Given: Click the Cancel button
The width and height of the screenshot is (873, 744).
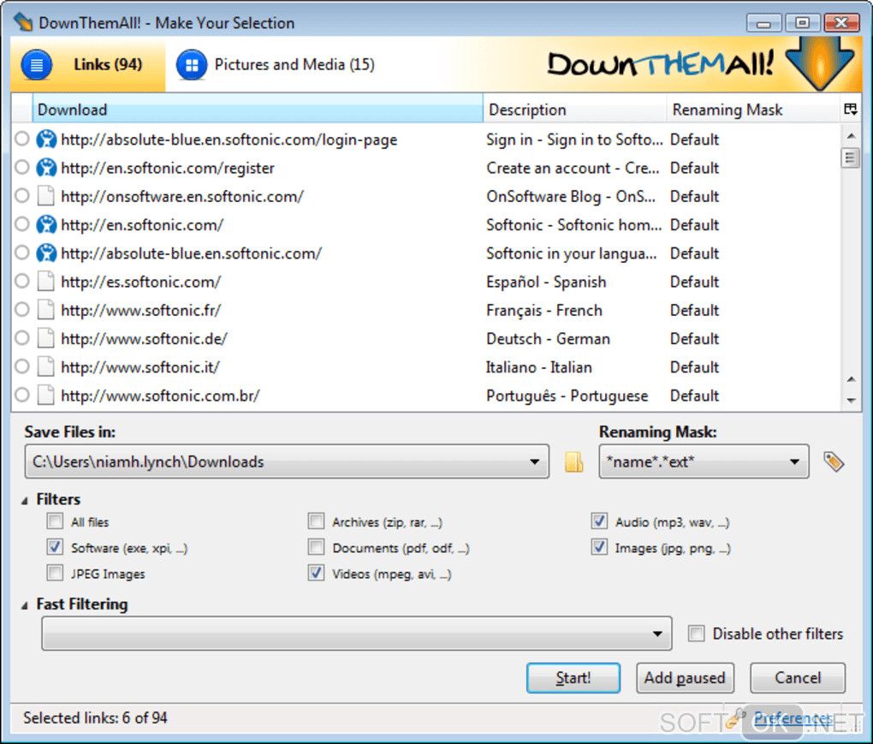Looking at the screenshot, I should [798, 678].
